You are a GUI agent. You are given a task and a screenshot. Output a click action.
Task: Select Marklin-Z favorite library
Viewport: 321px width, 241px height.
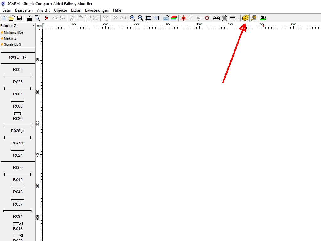(x=10, y=38)
